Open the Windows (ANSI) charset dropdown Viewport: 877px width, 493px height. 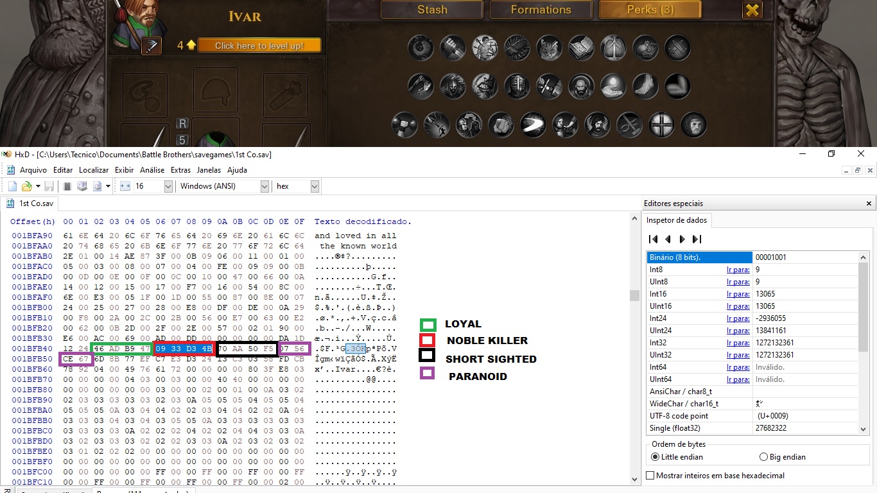265,186
